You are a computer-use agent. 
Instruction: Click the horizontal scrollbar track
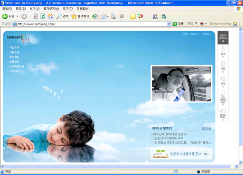coord(118,166)
